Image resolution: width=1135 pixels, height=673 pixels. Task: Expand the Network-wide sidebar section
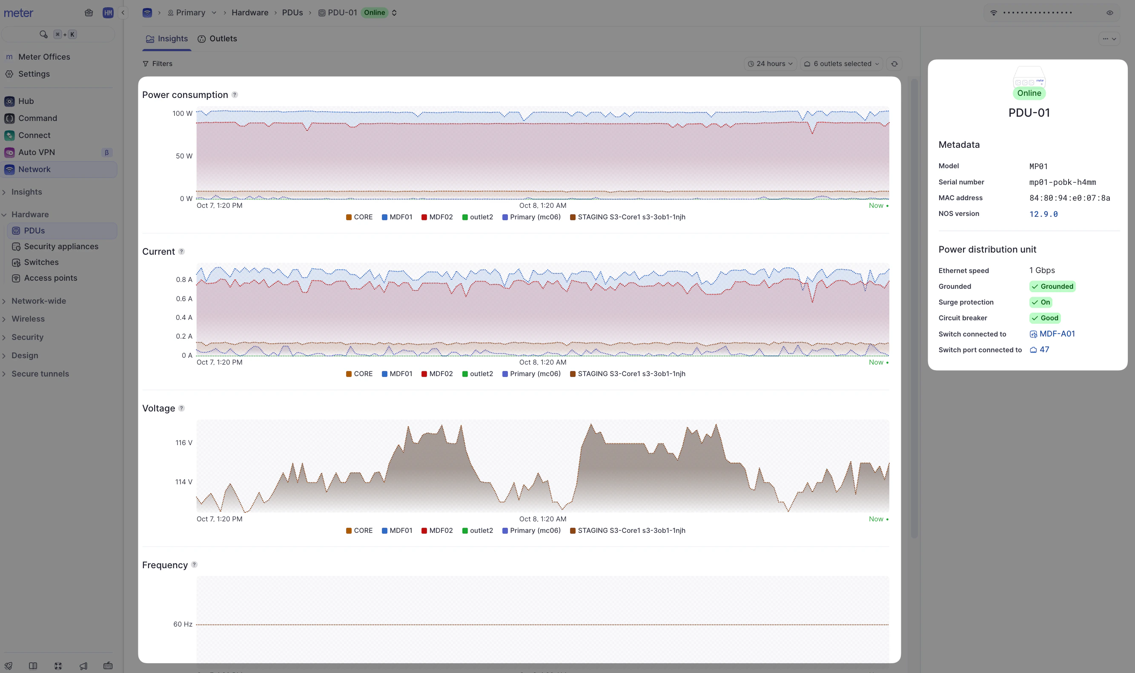[39, 300]
